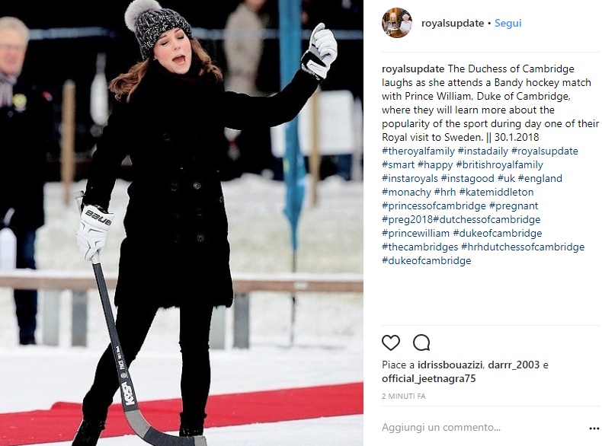The width and height of the screenshot is (602, 446).
Task: Open royalsupdate username in caption
Action: click(x=413, y=69)
